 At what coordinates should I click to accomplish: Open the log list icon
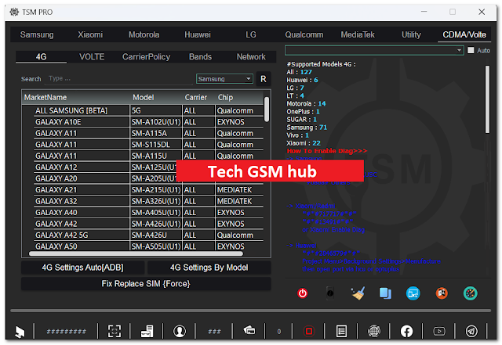coord(341,331)
